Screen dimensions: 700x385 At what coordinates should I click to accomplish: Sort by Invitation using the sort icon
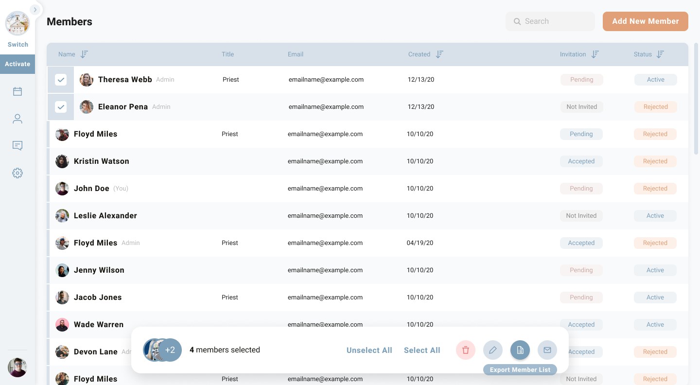tap(595, 54)
